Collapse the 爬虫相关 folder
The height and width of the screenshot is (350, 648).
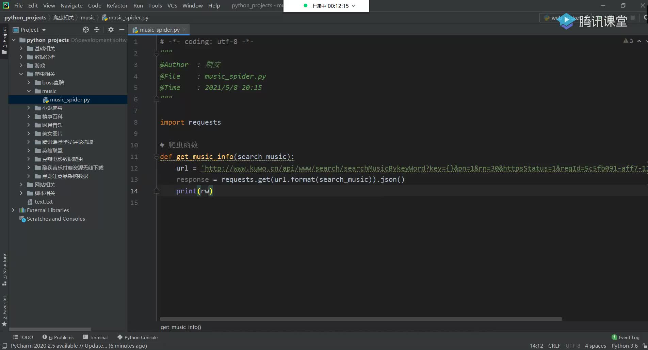21,74
